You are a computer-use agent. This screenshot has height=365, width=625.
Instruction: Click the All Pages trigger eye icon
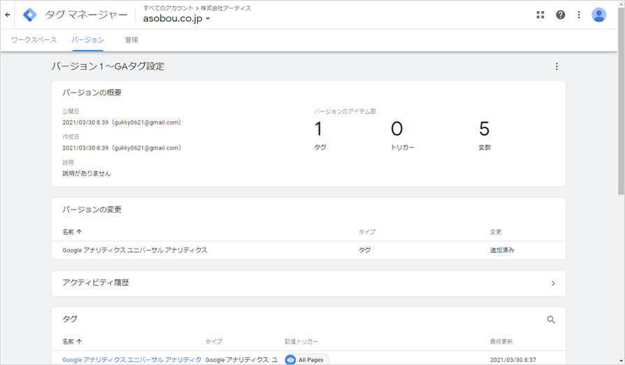[x=291, y=360]
